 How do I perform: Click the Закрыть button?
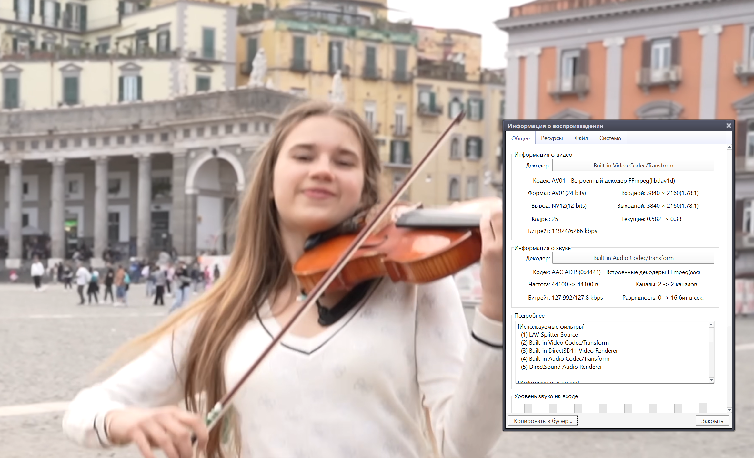coord(712,421)
